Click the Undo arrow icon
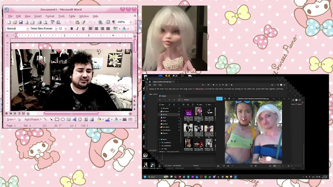Screen dimensions: 333x187 [90, 22]
